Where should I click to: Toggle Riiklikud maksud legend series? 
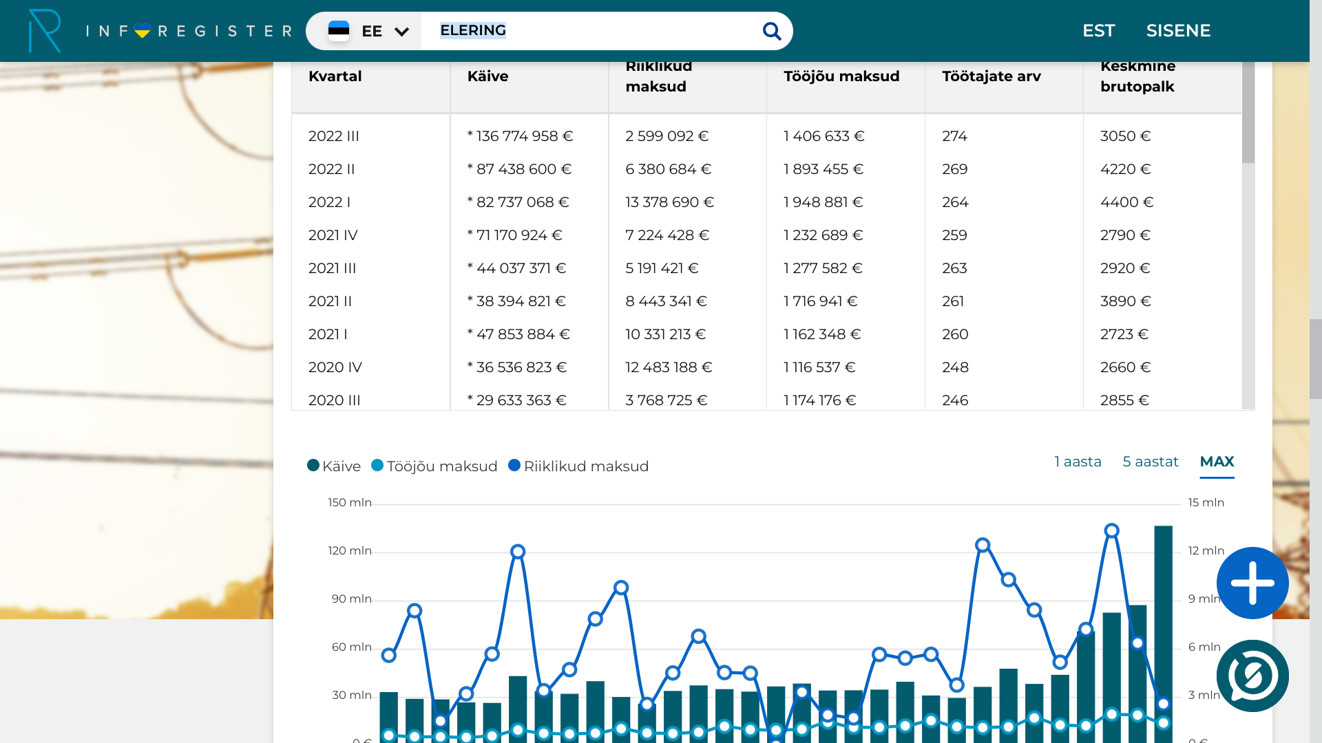(x=578, y=466)
